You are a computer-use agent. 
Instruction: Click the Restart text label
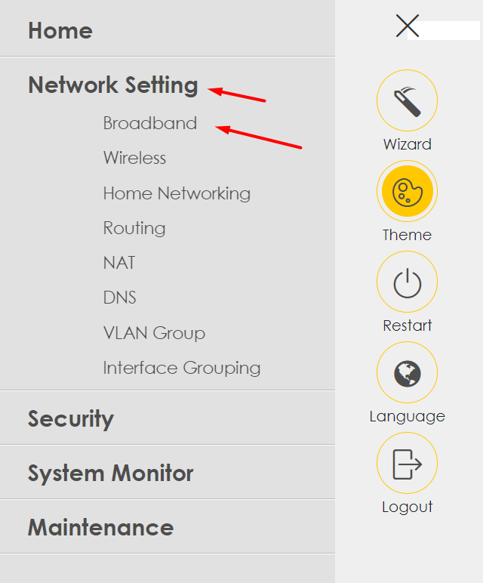(408, 325)
